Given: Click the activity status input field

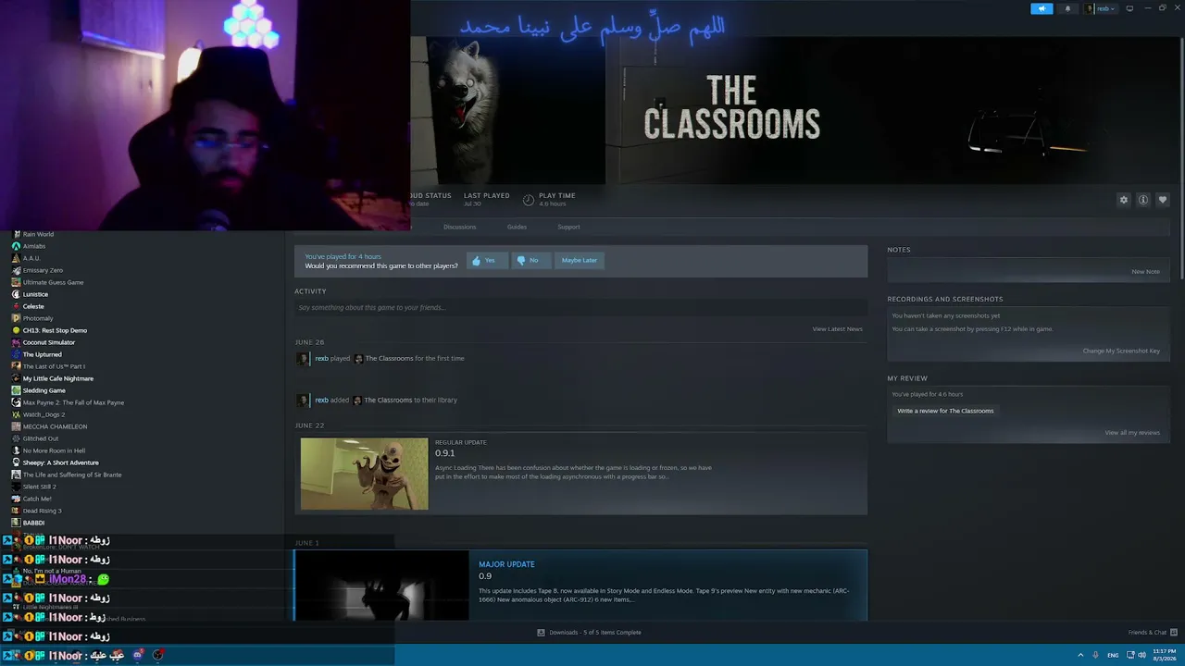Looking at the screenshot, I should [580, 308].
